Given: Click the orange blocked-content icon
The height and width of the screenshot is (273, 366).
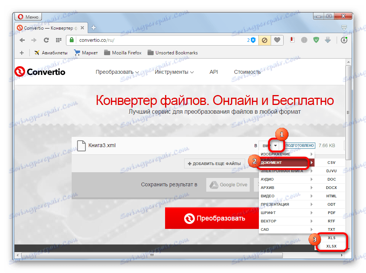Looking at the screenshot, I should click(x=265, y=40).
